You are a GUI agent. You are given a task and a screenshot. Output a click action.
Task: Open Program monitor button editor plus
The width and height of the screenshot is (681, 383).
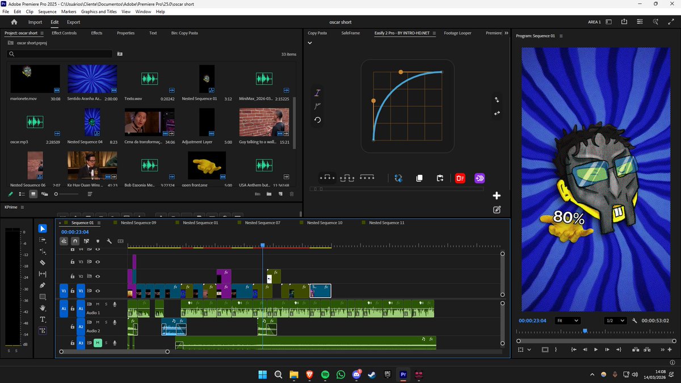click(x=670, y=350)
